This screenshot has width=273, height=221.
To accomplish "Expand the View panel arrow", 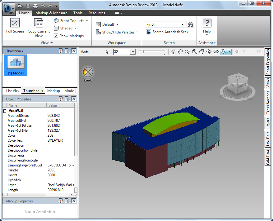I will (x=52, y=43).
